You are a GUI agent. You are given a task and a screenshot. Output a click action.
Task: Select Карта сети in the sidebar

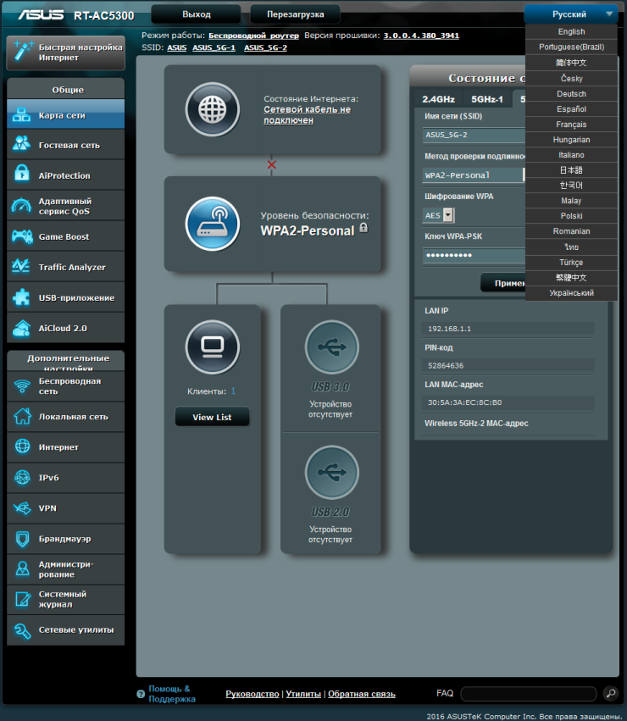[x=66, y=115]
